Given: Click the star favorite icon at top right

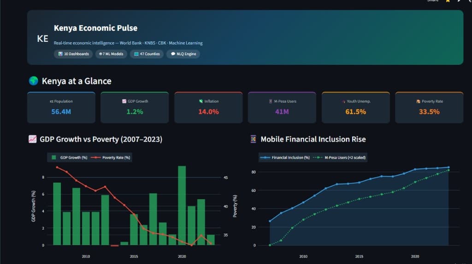Looking at the screenshot, I should (448, 1).
